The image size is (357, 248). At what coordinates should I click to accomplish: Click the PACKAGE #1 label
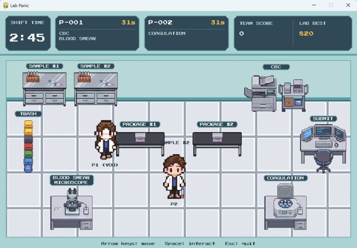pos(140,124)
